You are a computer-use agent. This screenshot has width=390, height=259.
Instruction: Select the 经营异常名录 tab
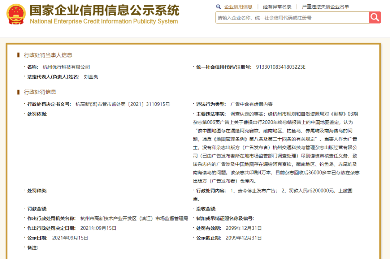(x=277, y=7)
